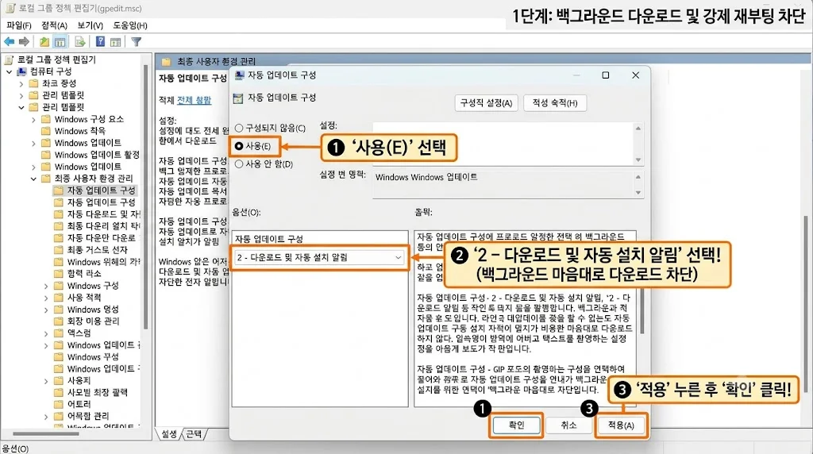813x454 pixels.
Task: Click inside the 설정 comment text box
Action: click(503, 144)
